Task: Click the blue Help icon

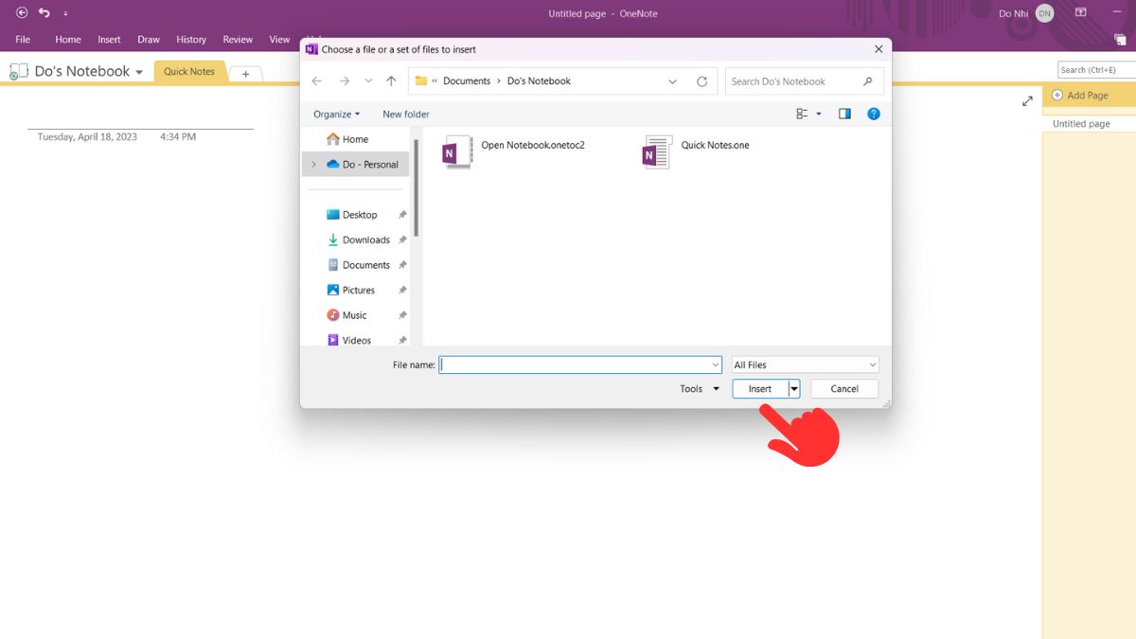Action: coord(874,114)
